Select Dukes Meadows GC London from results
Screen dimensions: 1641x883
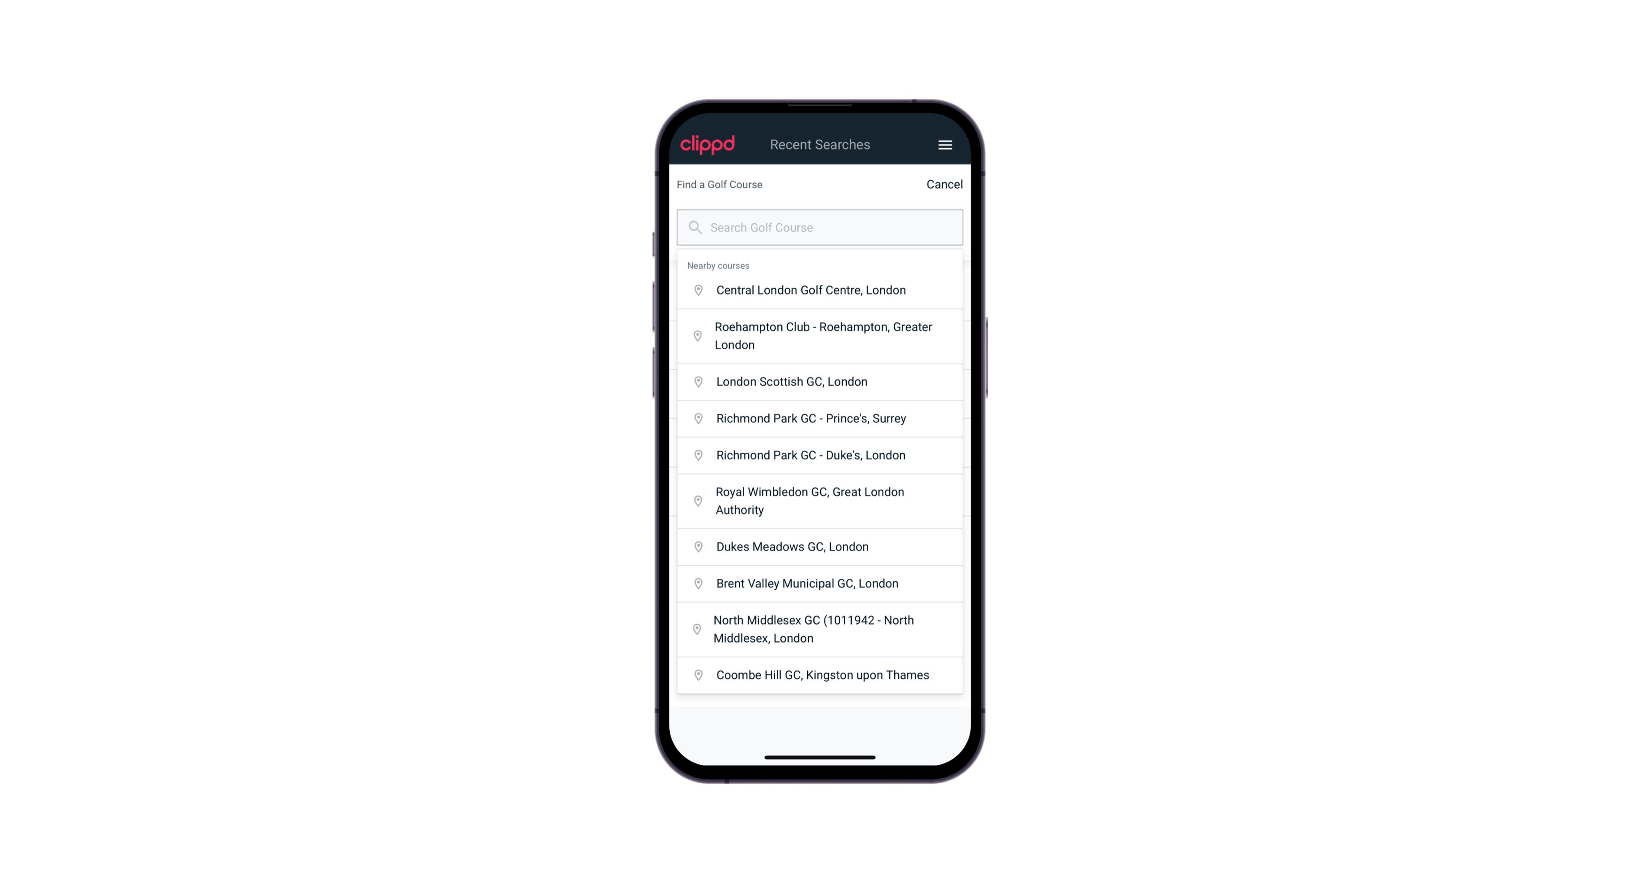tap(820, 546)
